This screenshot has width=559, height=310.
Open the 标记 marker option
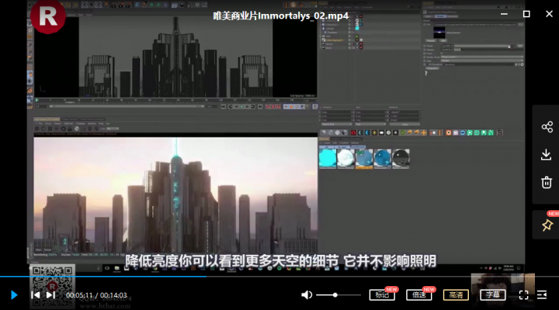(x=382, y=295)
